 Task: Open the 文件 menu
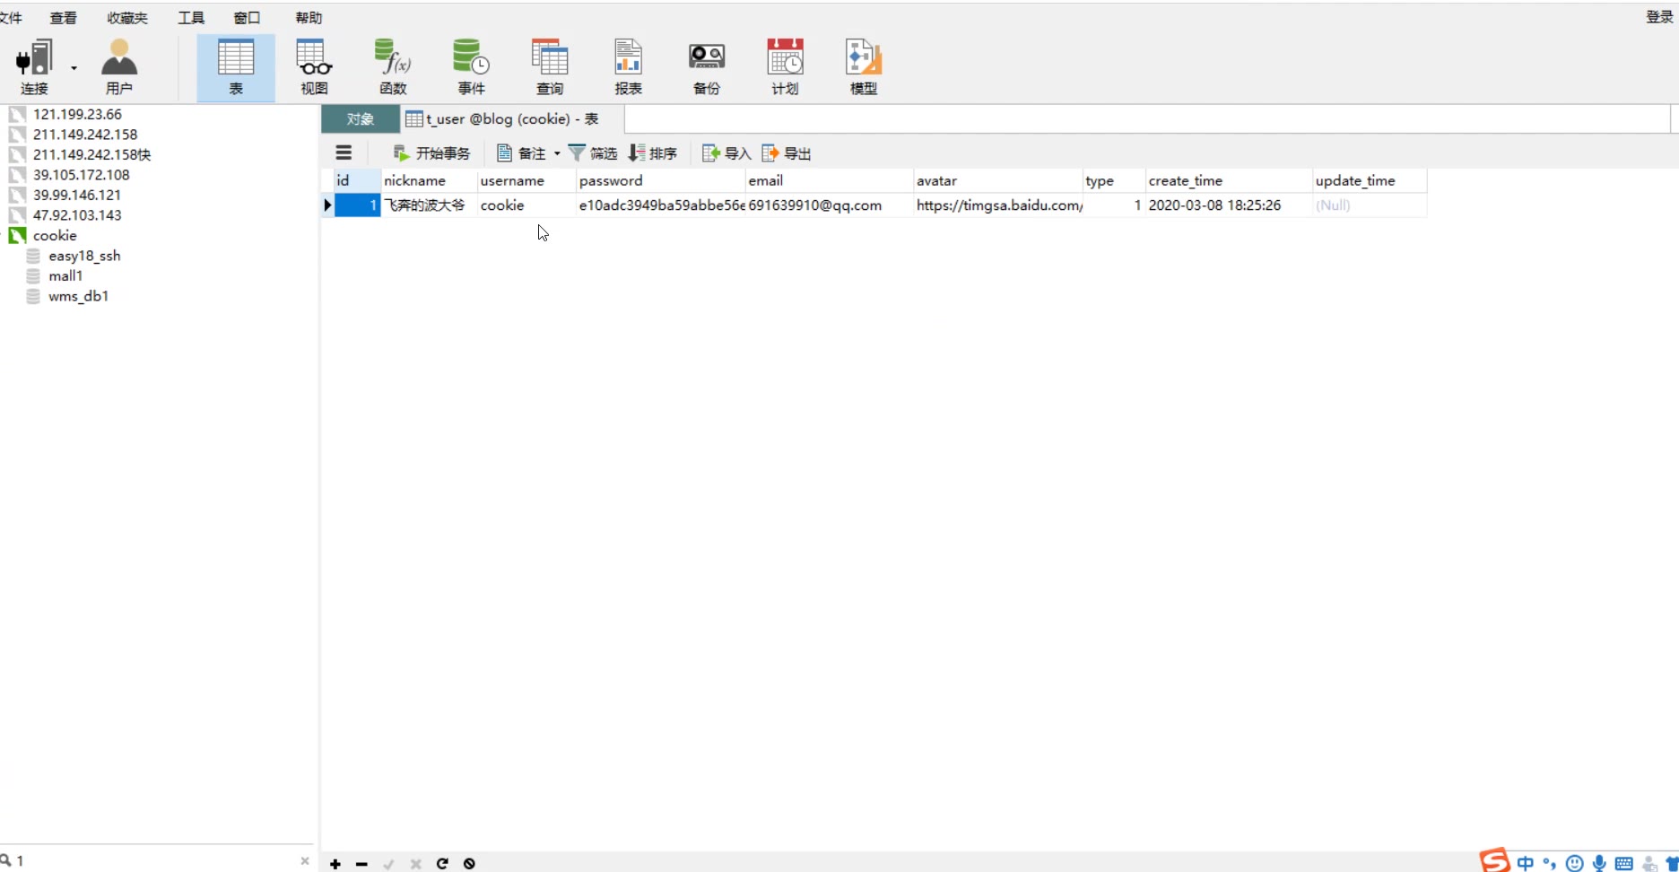coord(11,18)
